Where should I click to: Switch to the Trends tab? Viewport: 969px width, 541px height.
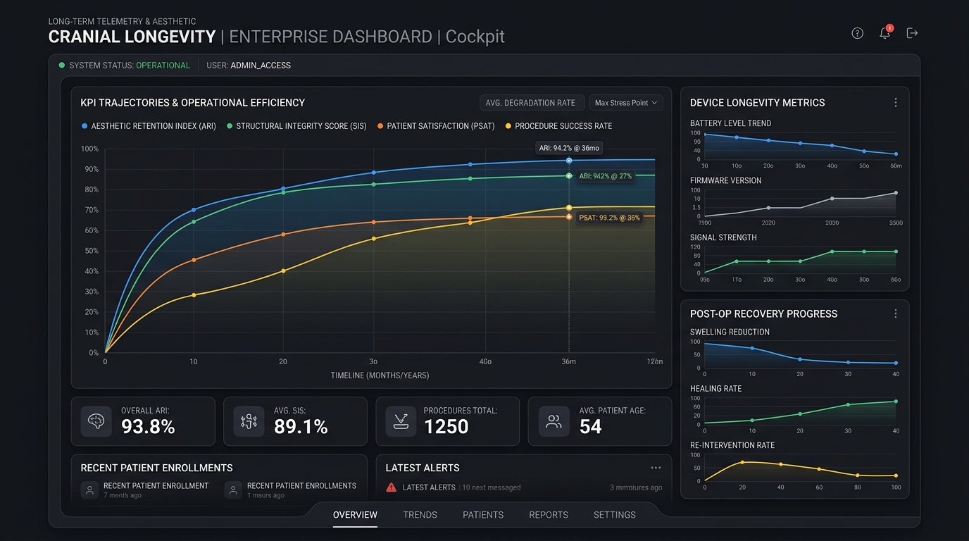click(420, 515)
